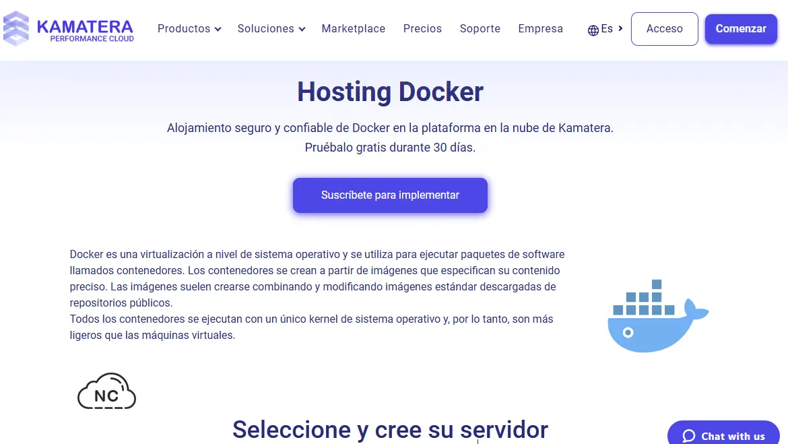
Task: Click the Comenzar button
Action: pos(741,29)
